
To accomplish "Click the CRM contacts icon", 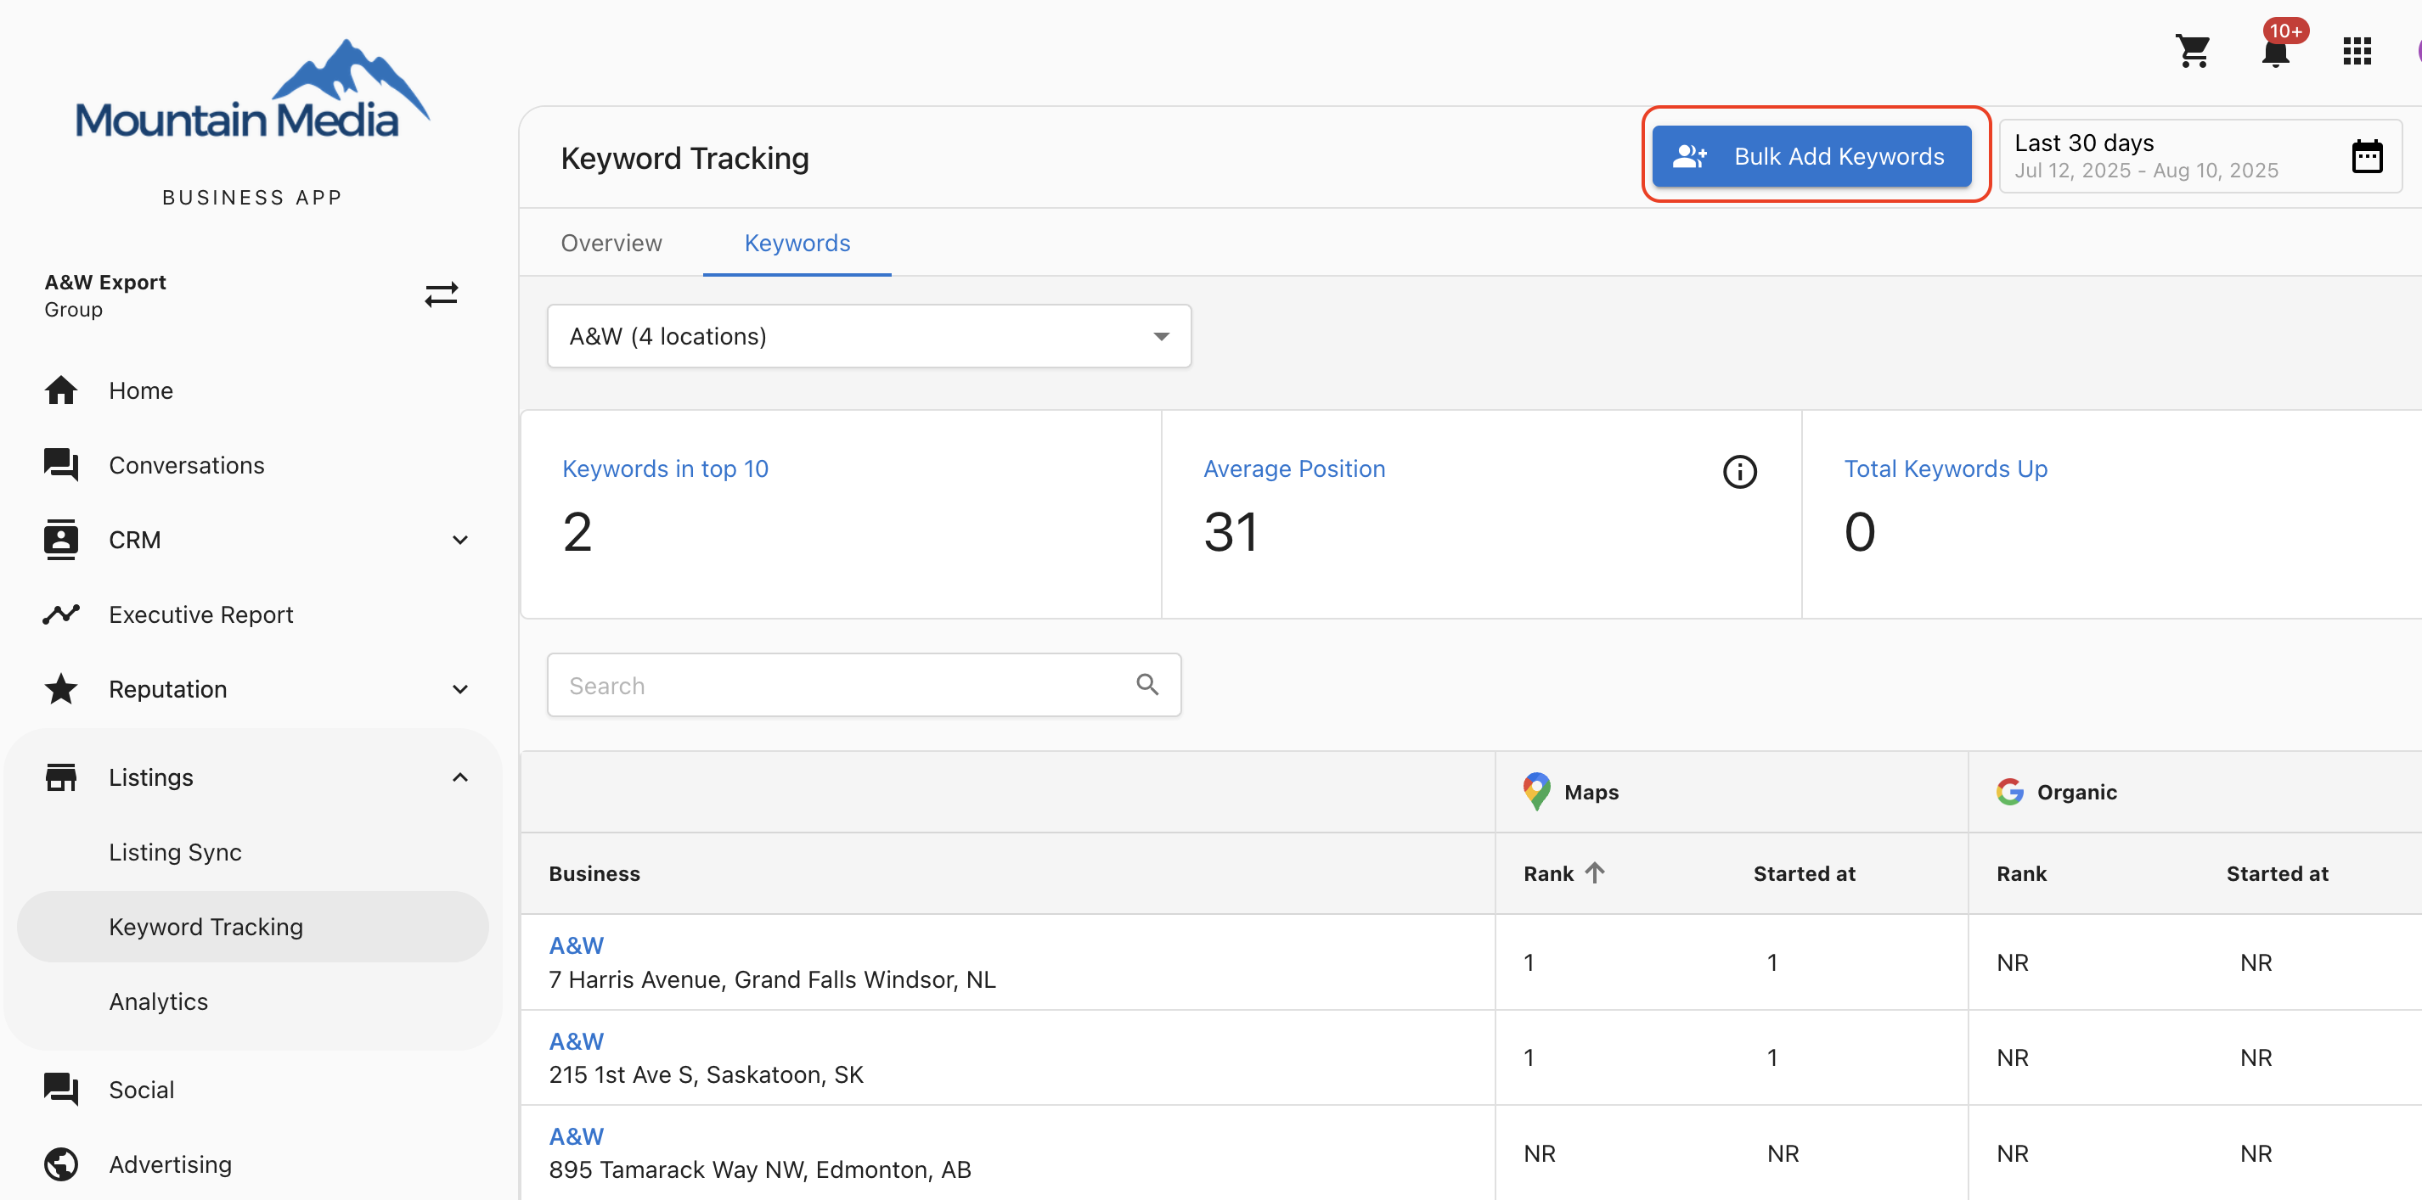I will (61, 540).
